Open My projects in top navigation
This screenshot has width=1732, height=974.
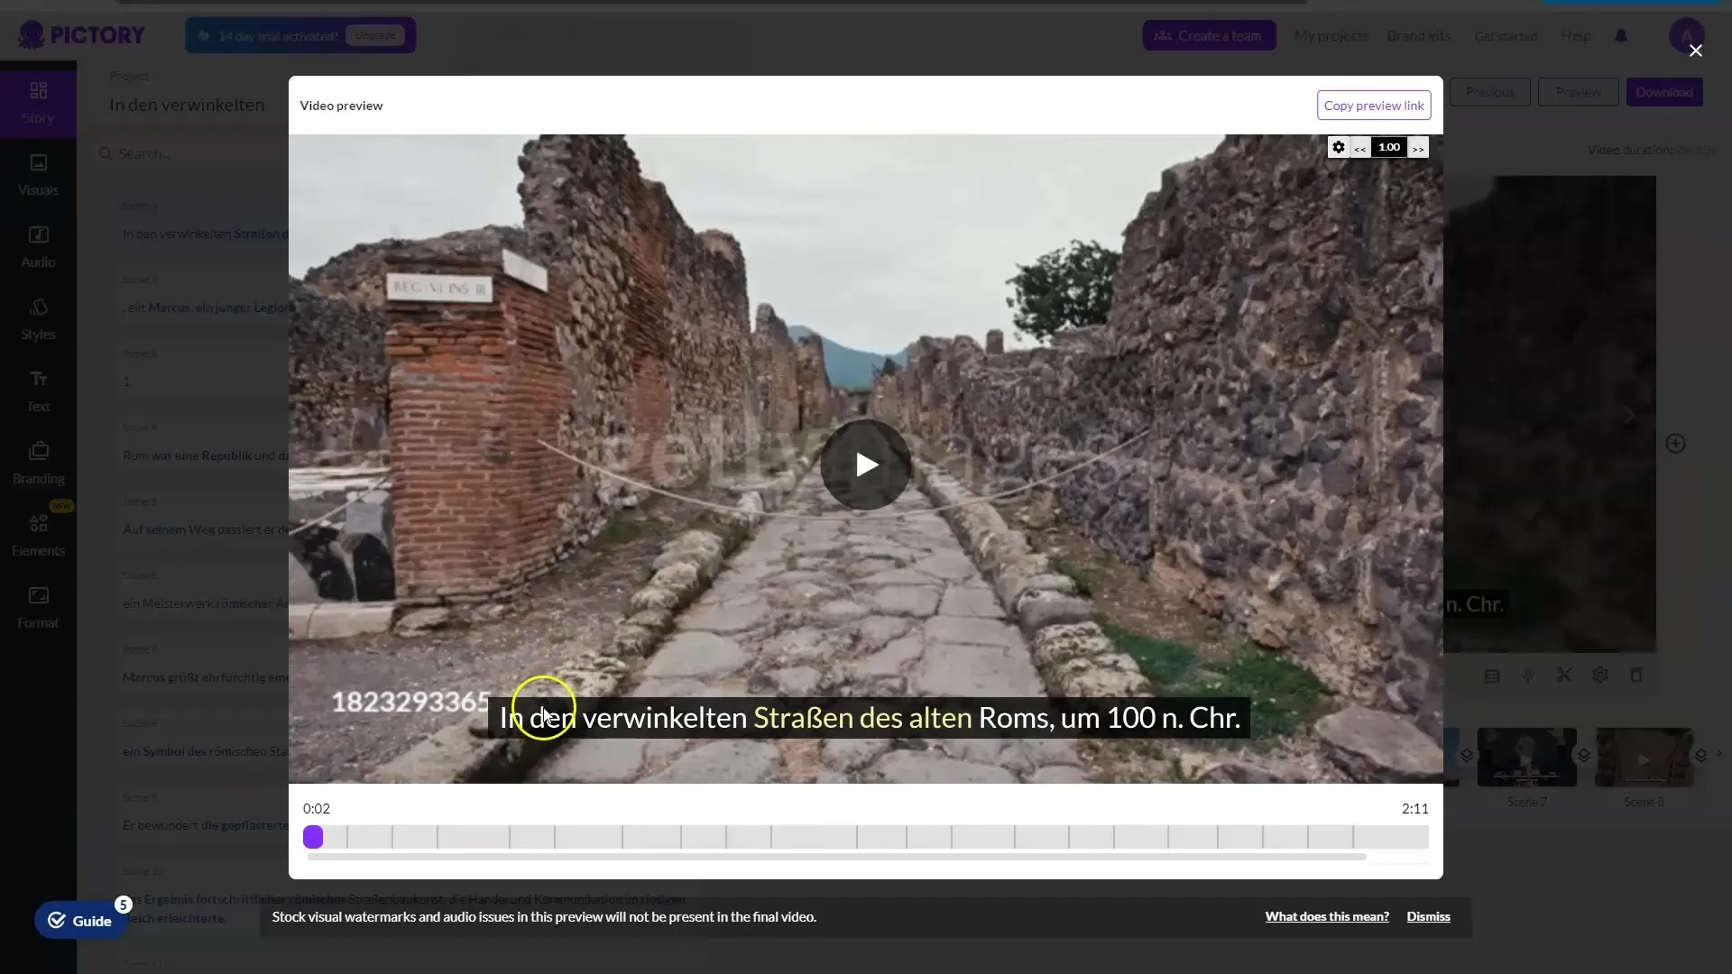click(1331, 36)
